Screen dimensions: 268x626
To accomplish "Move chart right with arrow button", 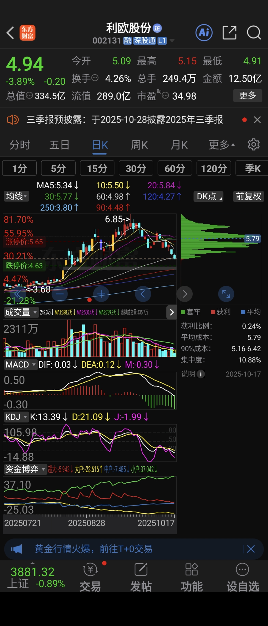I will (184, 294).
